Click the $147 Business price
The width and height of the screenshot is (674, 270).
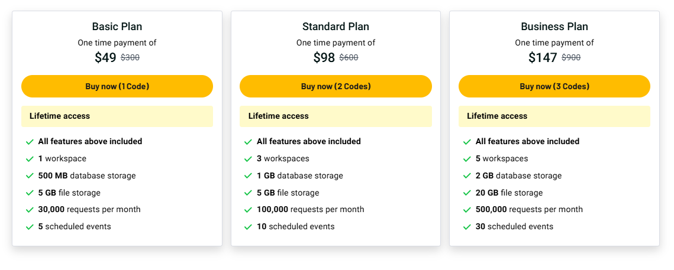543,58
